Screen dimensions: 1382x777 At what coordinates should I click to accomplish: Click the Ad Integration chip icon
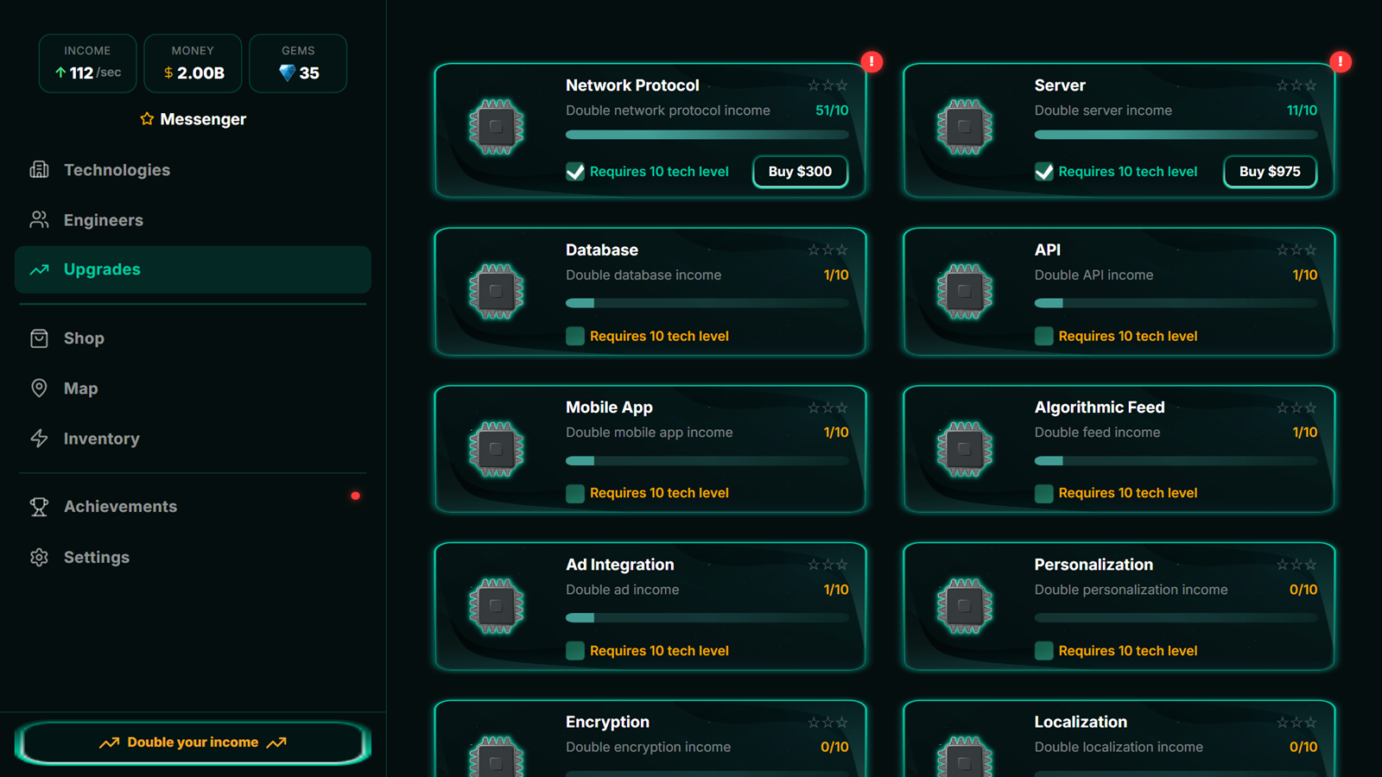(496, 606)
